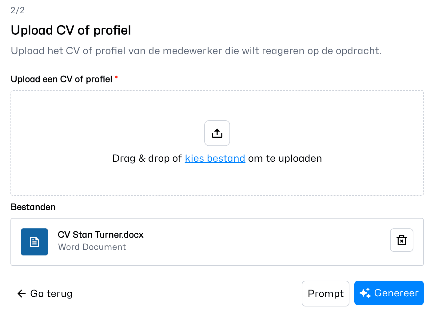The image size is (438, 316).
Task: Click the "Upload CV of profiel" heading
Action: tap(71, 30)
